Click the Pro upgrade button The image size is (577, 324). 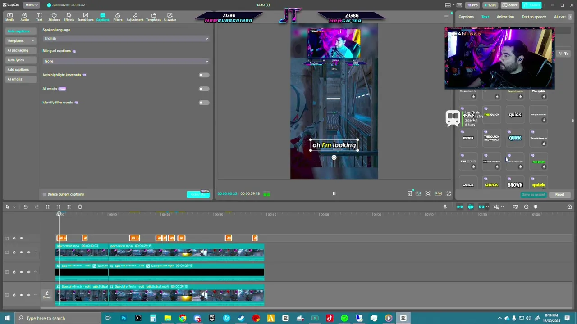click(472, 5)
